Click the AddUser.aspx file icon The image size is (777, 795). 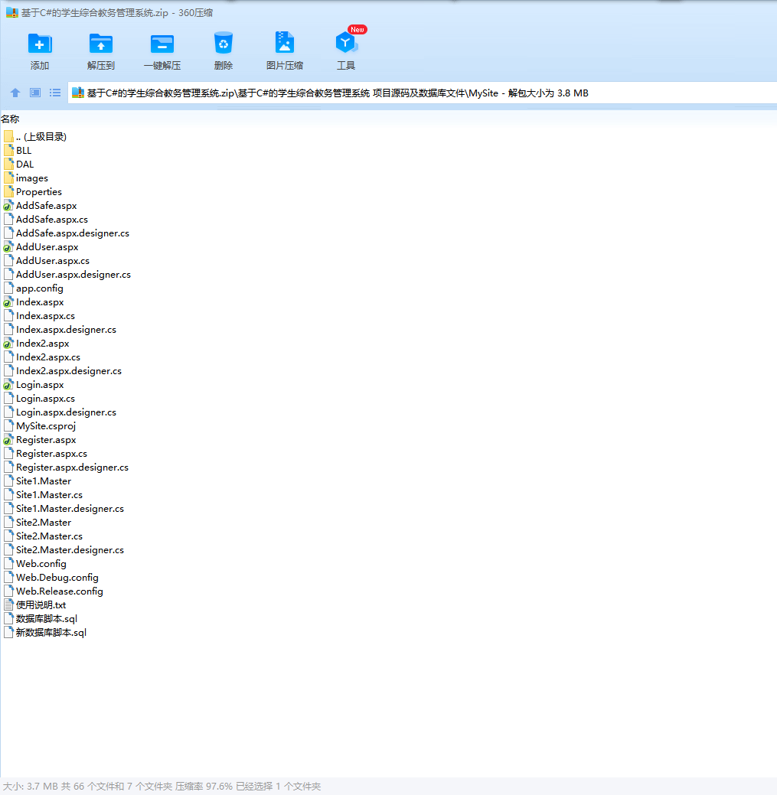click(8, 247)
